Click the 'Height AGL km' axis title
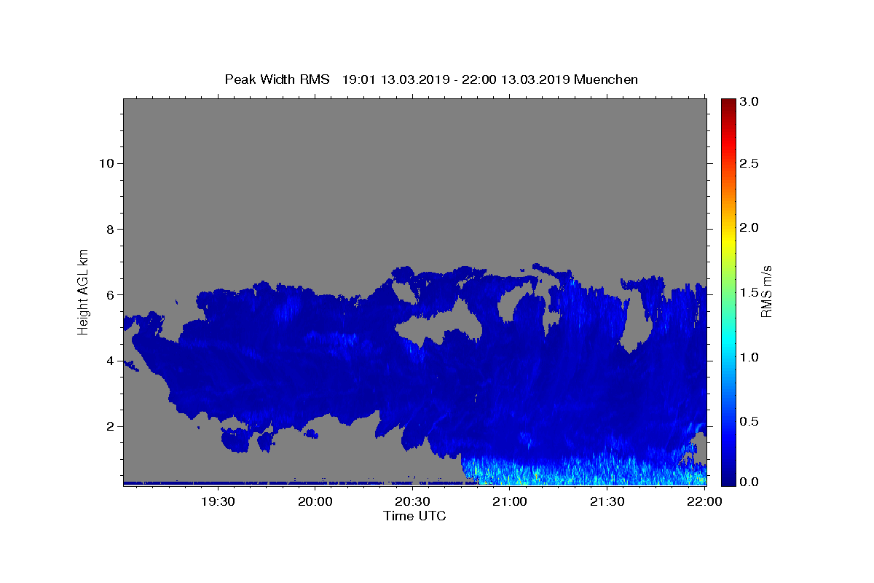Image resolution: width=874 pixels, height=583 pixels. click(x=84, y=291)
